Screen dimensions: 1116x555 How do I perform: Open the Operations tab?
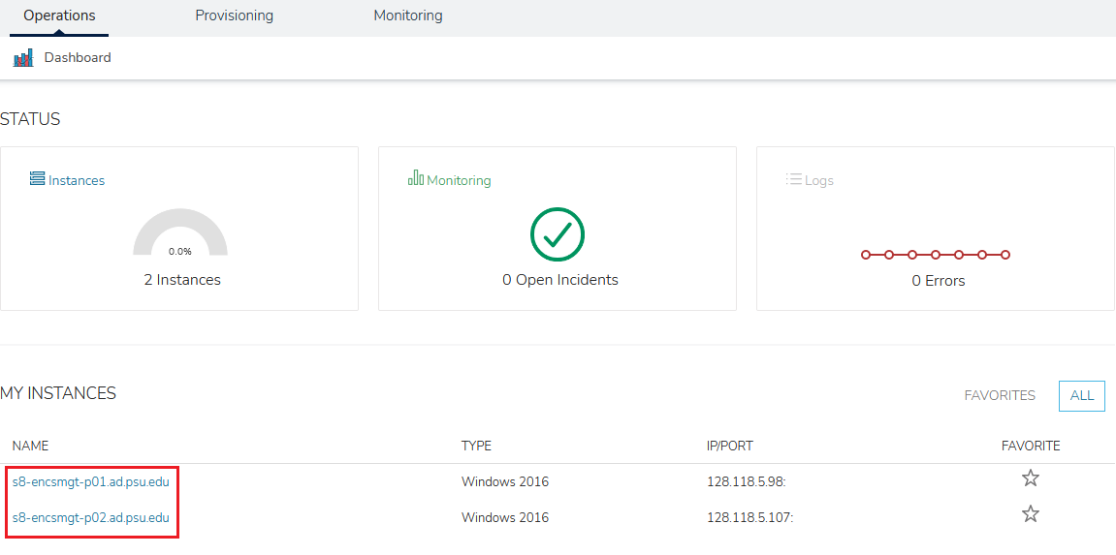[59, 15]
